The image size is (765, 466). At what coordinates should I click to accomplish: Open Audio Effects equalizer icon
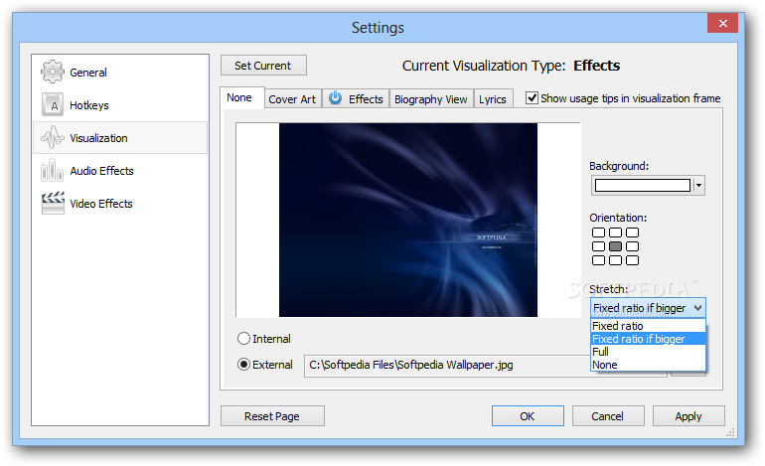[x=53, y=170]
